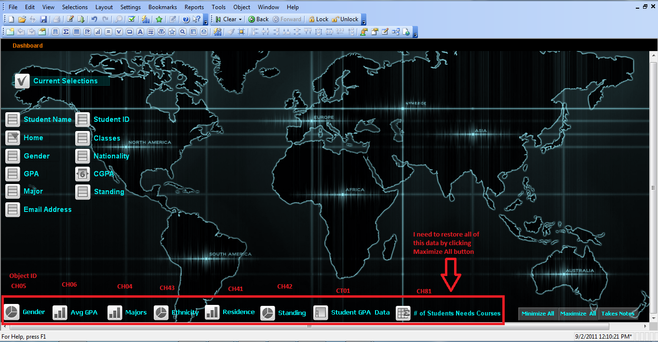
Task: Unlock the locked selections
Action: point(345,19)
